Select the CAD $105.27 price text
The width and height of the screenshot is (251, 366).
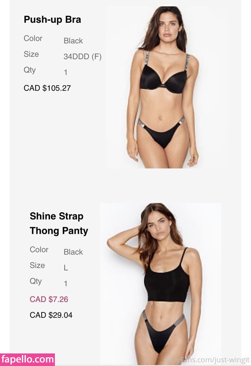47,88
